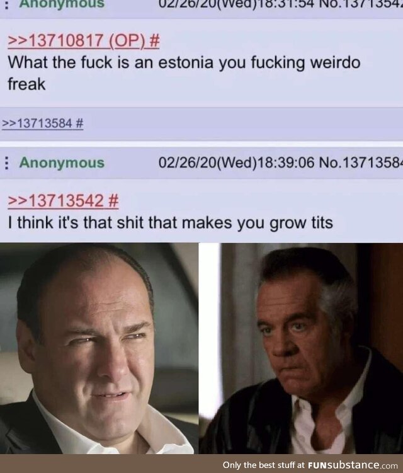Click the 02/26/20(Wed)18:39:06 timestamp
The height and width of the screenshot is (473, 403).
point(237,163)
